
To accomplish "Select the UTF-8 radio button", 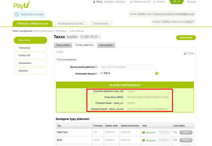I will [x=101, y=73].
